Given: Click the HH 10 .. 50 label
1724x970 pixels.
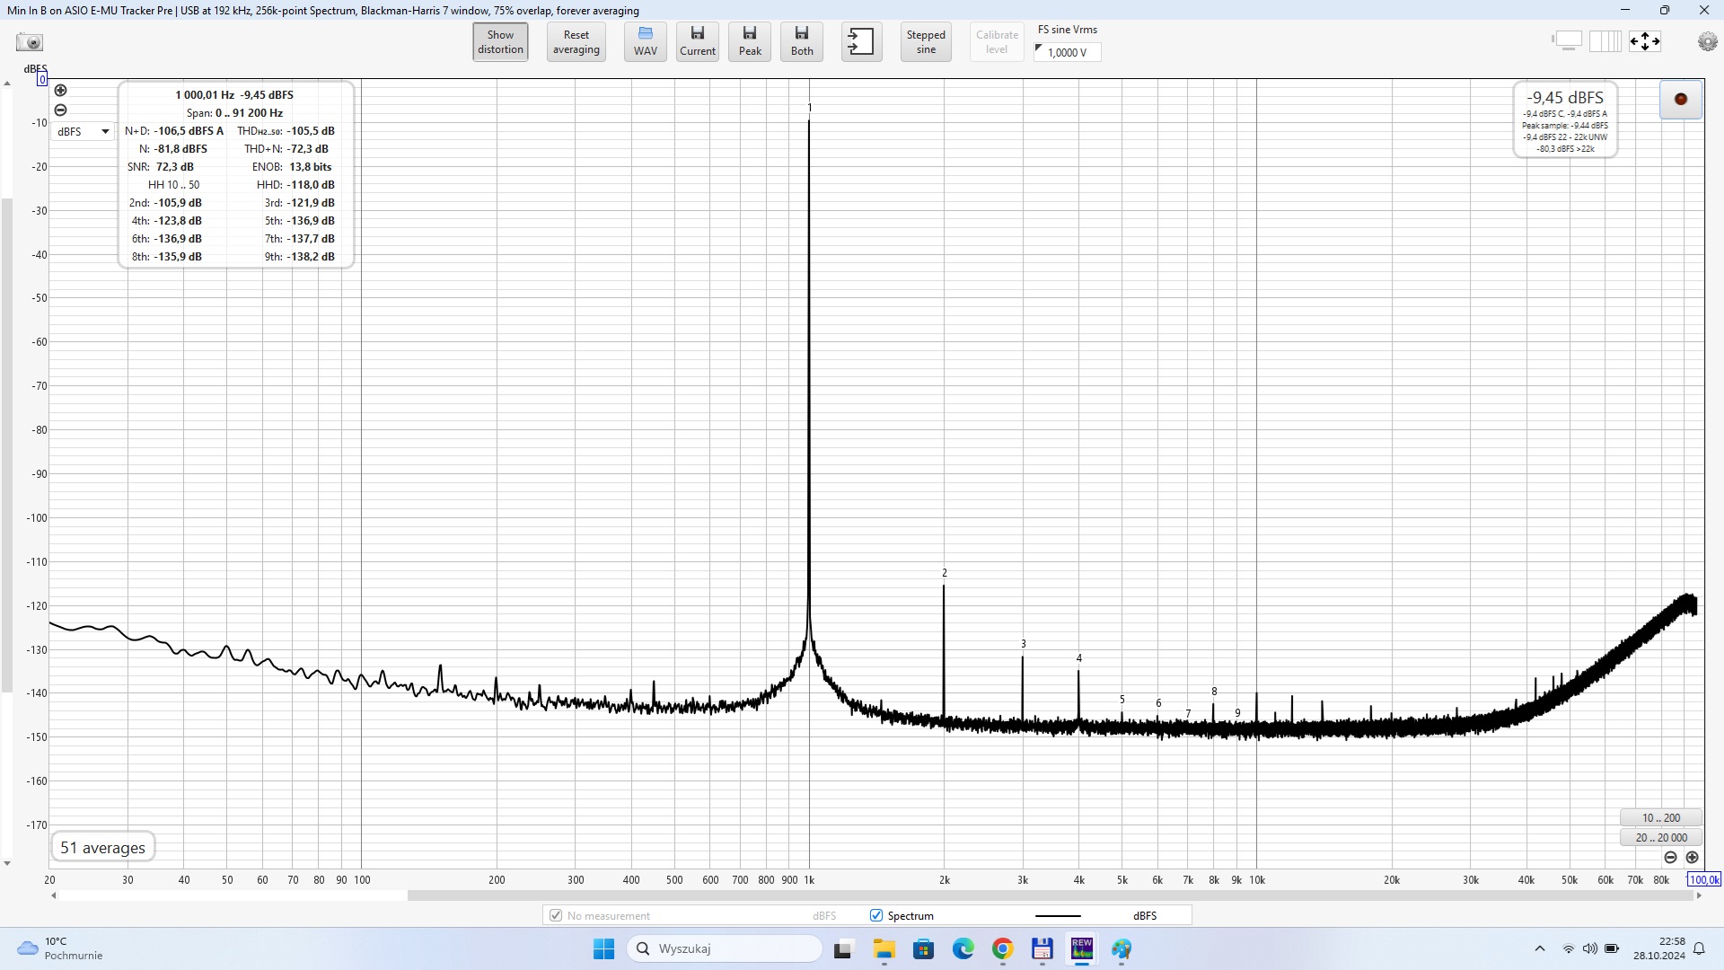Looking at the screenshot, I should [174, 185].
